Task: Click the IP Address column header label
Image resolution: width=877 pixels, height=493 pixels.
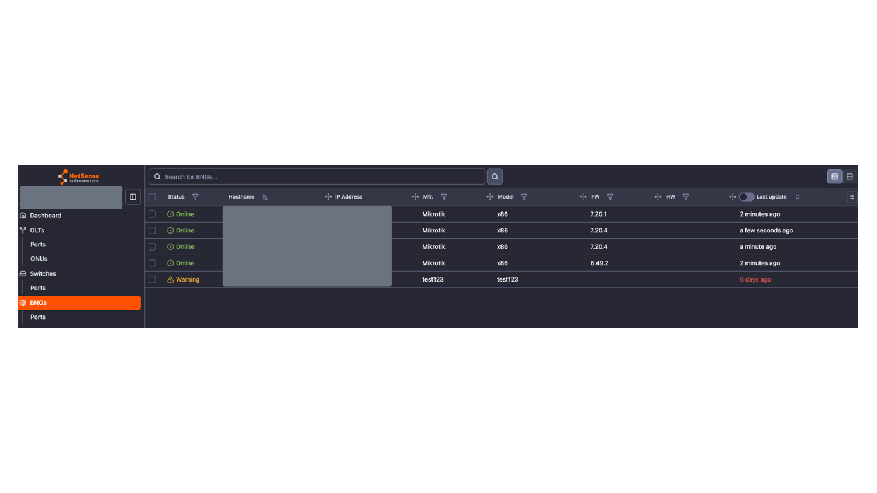Action: coord(348,197)
